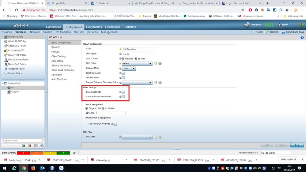306x172 pixels.
Task: Switch to Operations tab
Action: (113, 27)
